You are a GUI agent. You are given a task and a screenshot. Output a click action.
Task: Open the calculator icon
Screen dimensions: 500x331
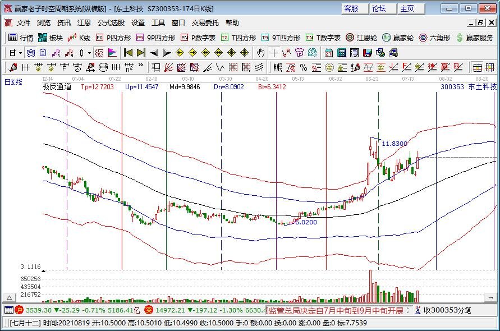click(342, 53)
